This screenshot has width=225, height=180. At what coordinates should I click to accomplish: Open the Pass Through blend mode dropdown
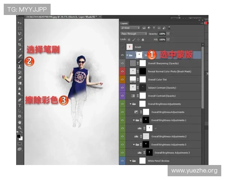click(134, 34)
